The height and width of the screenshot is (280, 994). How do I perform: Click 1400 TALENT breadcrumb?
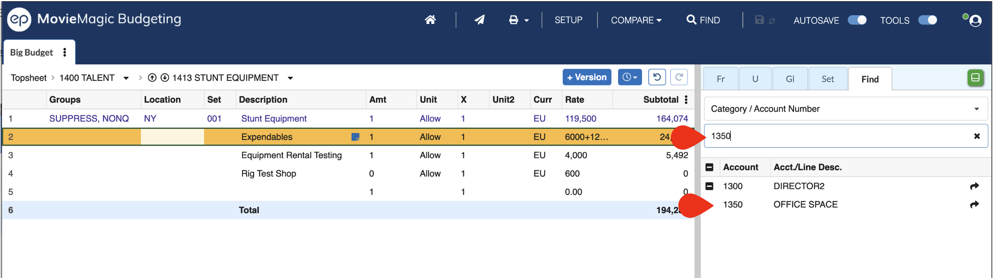87,78
